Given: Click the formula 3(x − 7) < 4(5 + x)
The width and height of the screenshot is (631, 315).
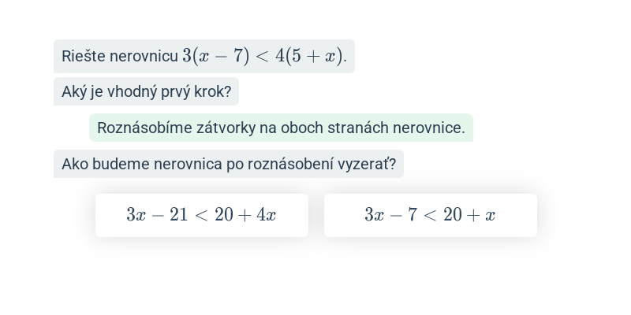Looking at the screenshot, I should click(x=264, y=56).
